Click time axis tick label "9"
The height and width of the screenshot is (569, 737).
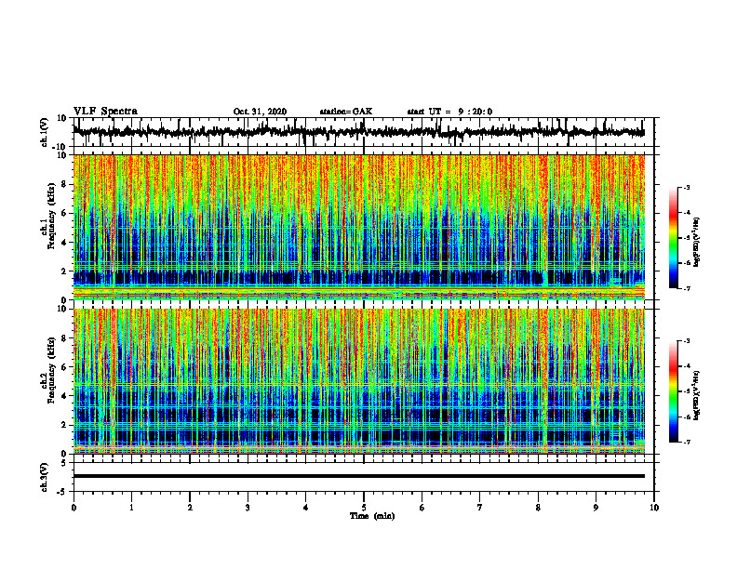coord(596,508)
